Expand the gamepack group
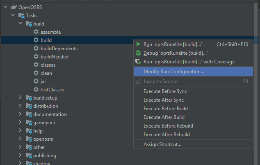 [20, 122]
